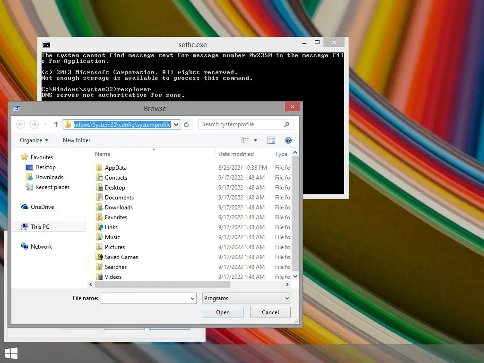Click the Browse dialog title icon

pyautogui.click(x=17, y=108)
